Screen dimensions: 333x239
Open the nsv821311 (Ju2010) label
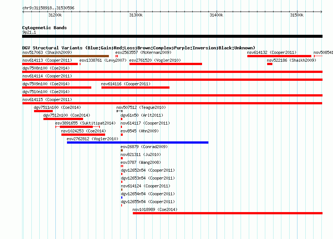(141, 154)
